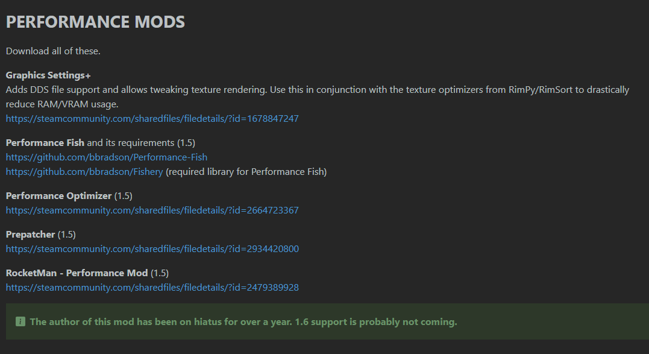Open the bbradson/Fishery GitHub link

point(84,172)
